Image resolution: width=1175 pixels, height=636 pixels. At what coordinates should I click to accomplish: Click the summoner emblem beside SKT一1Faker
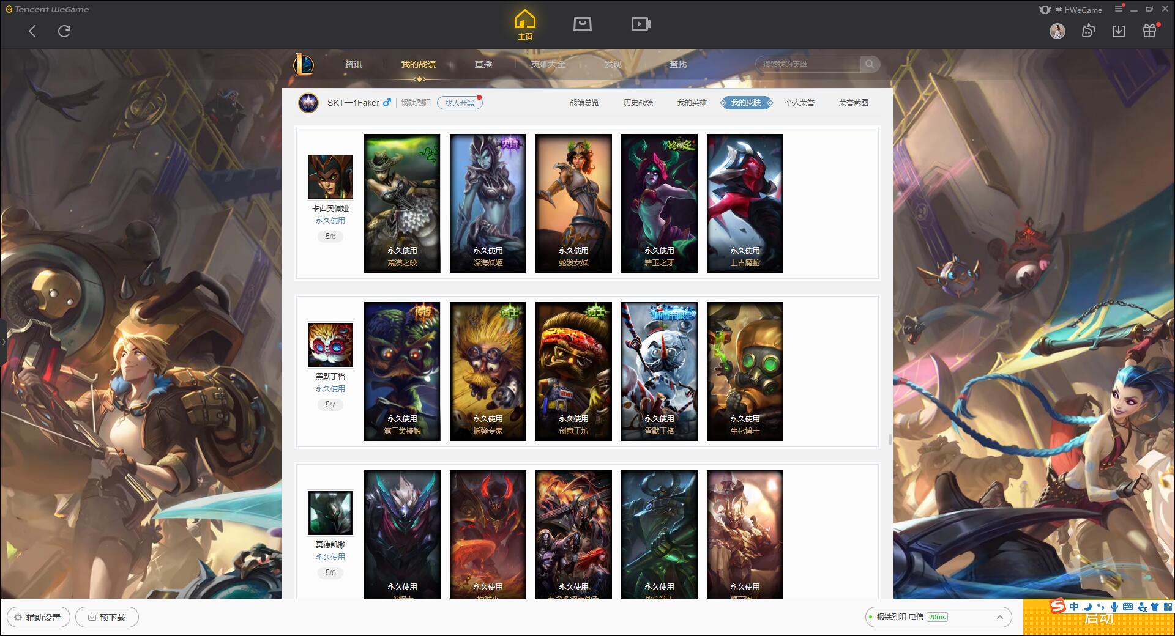308,103
